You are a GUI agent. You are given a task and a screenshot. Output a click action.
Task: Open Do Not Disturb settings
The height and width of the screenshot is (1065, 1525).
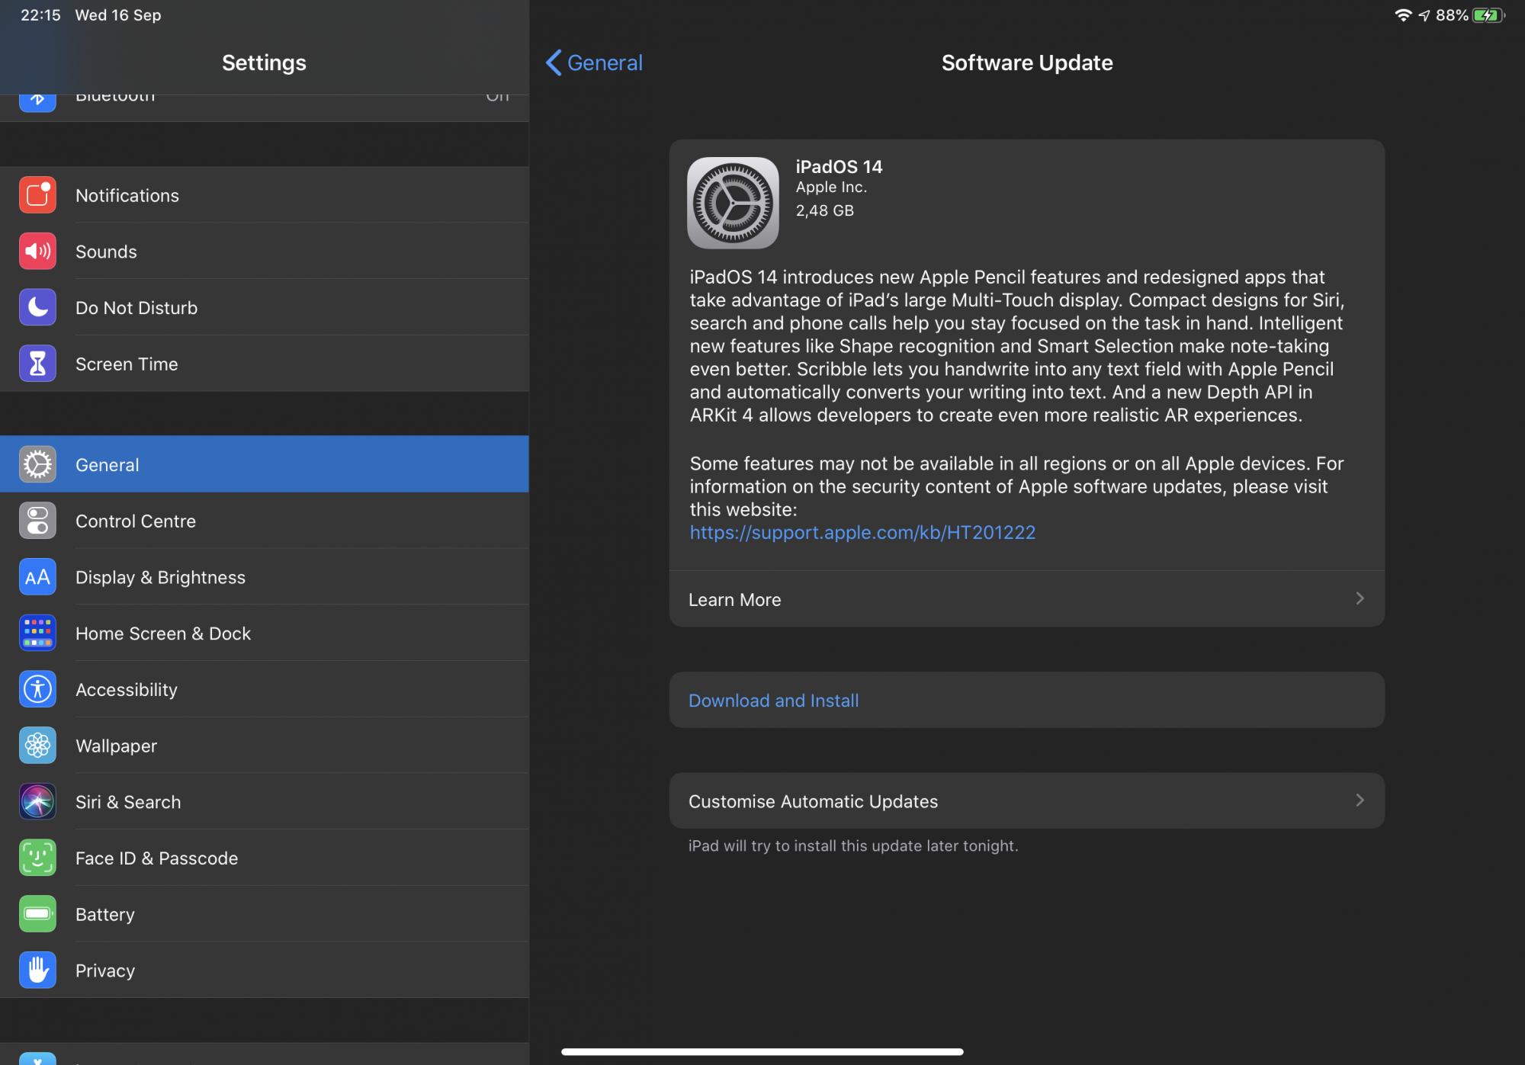[x=265, y=307]
